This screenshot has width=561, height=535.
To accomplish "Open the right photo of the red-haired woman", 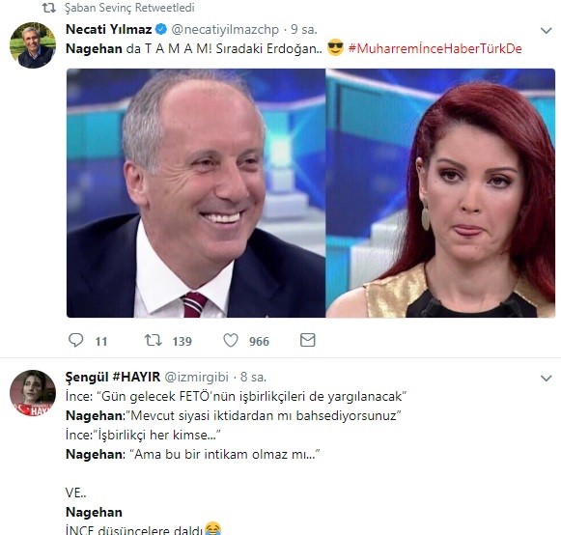I will pyautogui.click(x=440, y=193).
